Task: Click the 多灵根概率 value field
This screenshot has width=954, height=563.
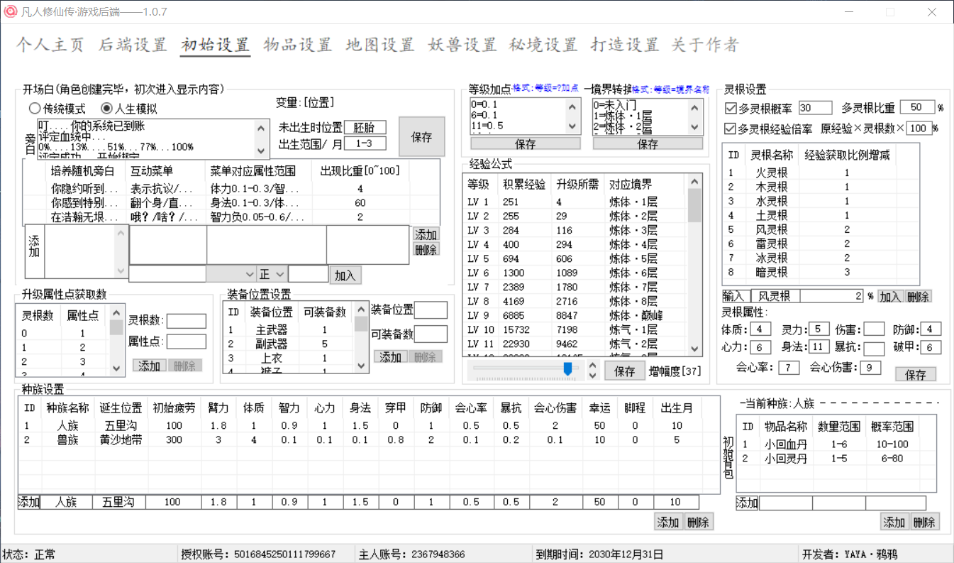Action: coord(814,108)
